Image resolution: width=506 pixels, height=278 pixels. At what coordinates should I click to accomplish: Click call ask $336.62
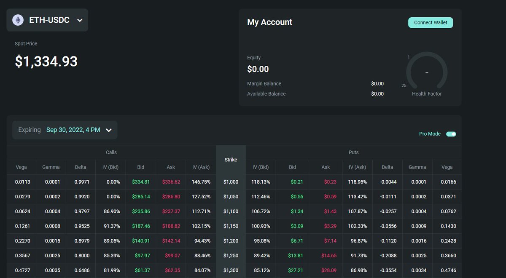tap(171, 182)
